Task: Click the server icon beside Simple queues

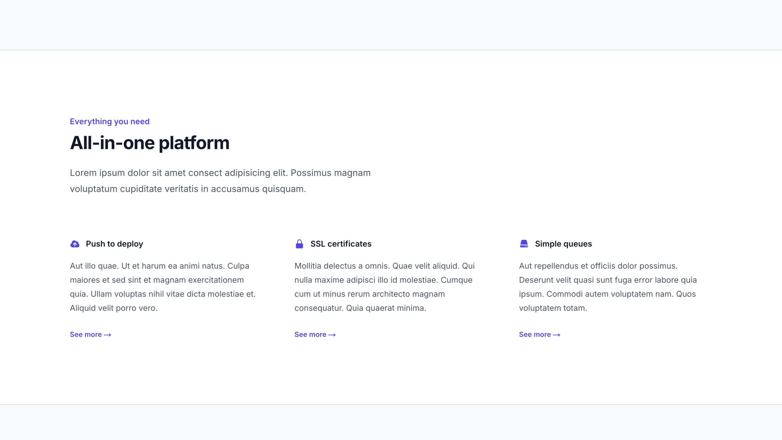Action: tap(524, 244)
